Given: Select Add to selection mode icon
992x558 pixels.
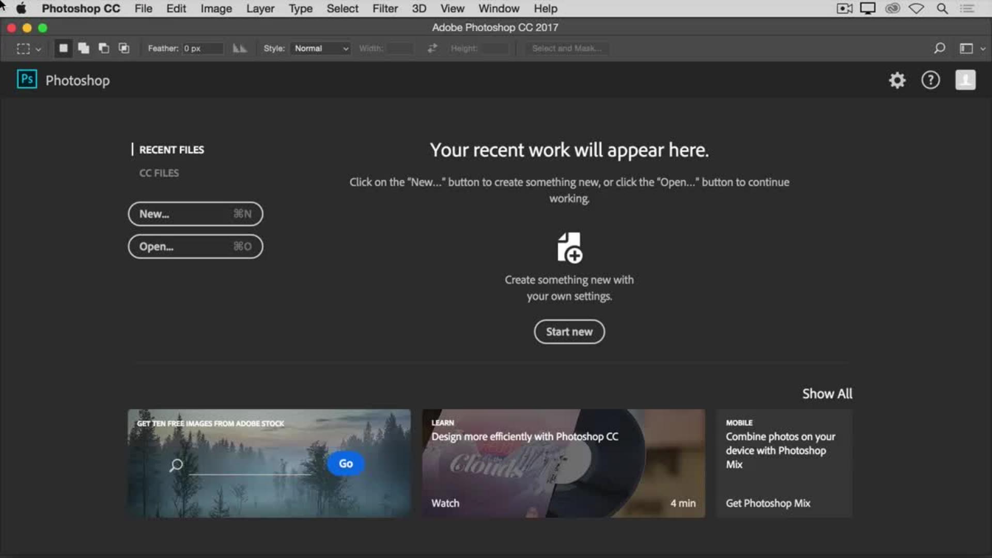Looking at the screenshot, I should [83, 48].
